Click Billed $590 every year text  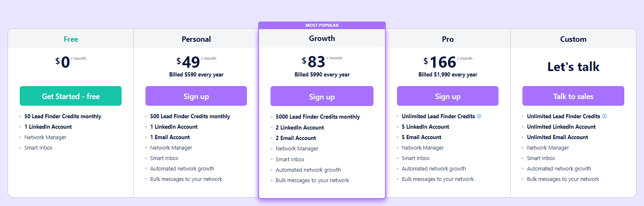[196, 75]
